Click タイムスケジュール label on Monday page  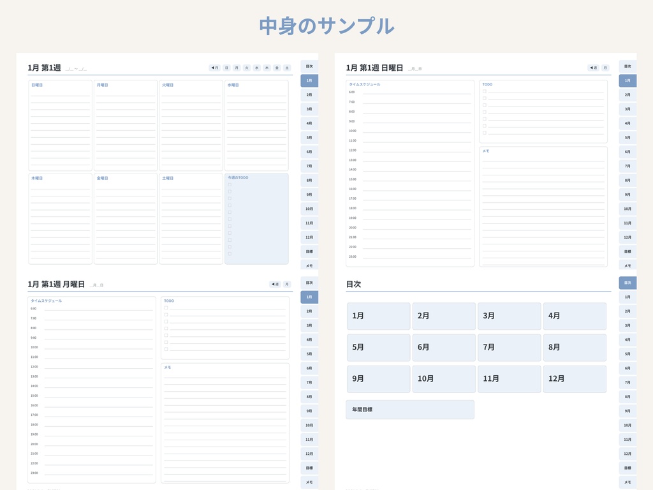(x=46, y=301)
